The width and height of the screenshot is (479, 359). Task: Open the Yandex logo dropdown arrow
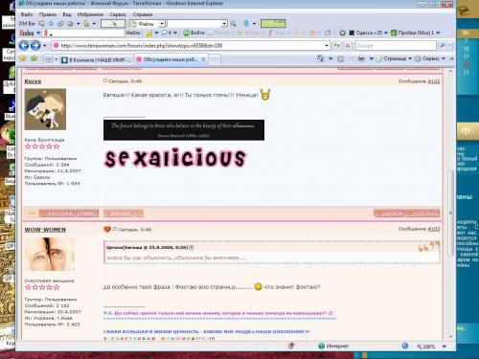click(x=38, y=33)
